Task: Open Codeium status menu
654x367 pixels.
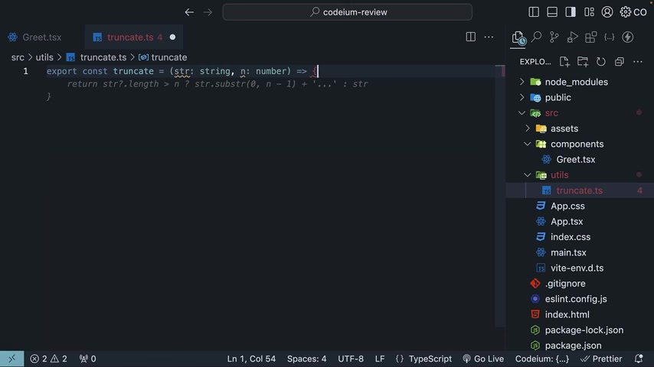Action: coord(541,359)
